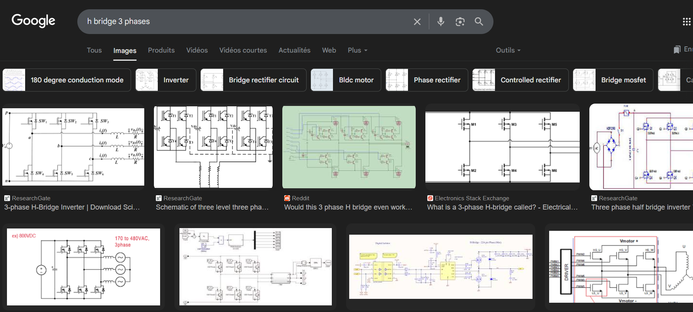Filter by 180 degree conduction mode
Viewport: 693px width, 312px height.
67,80
